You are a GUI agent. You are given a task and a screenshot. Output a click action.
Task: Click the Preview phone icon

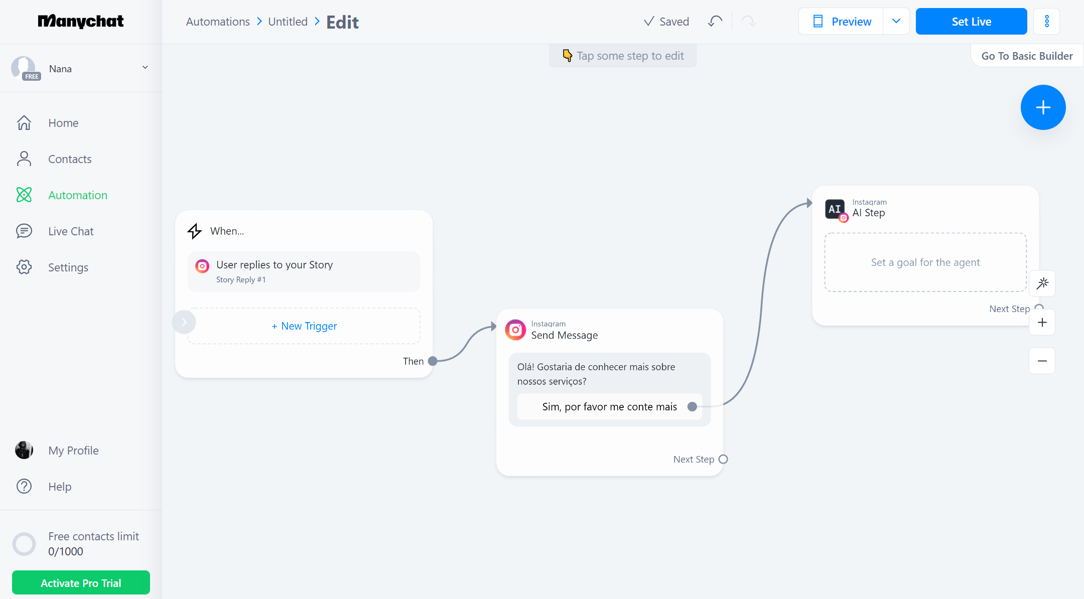[818, 22]
